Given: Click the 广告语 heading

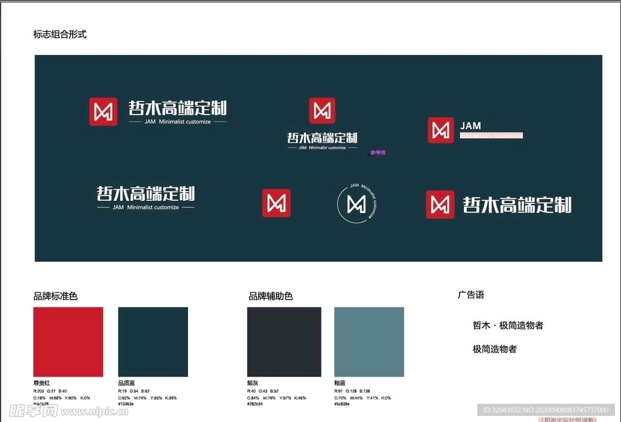Looking at the screenshot, I should pyautogui.click(x=471, y=295).
